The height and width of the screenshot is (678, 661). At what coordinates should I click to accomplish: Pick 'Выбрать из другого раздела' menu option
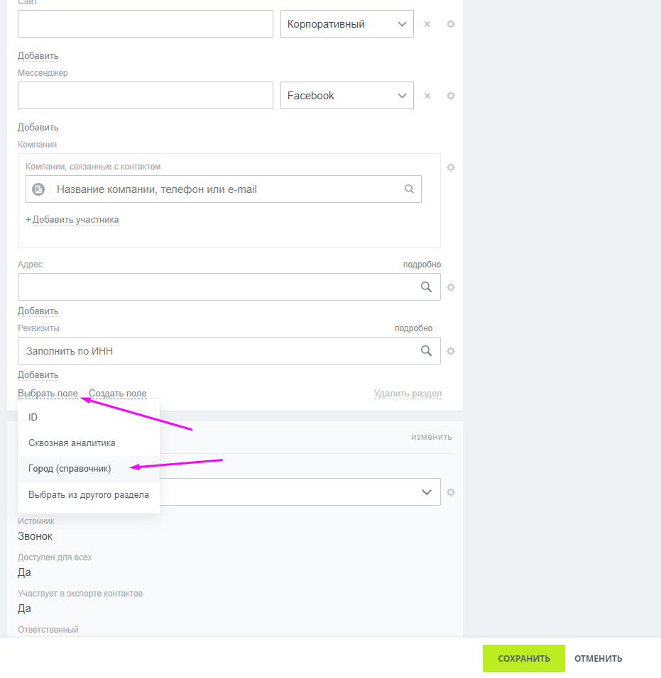click(x=89, y=494)
